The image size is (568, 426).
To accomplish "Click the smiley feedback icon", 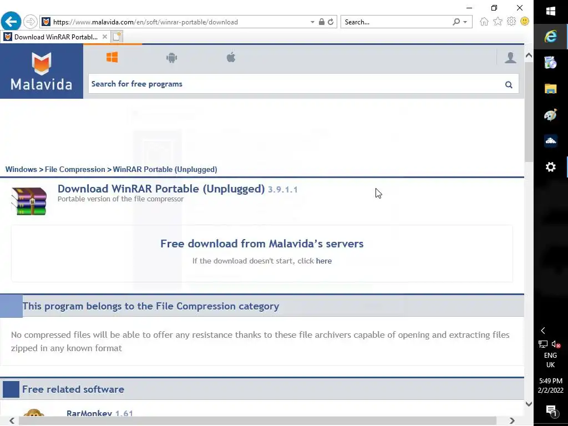I will point(525,22).
